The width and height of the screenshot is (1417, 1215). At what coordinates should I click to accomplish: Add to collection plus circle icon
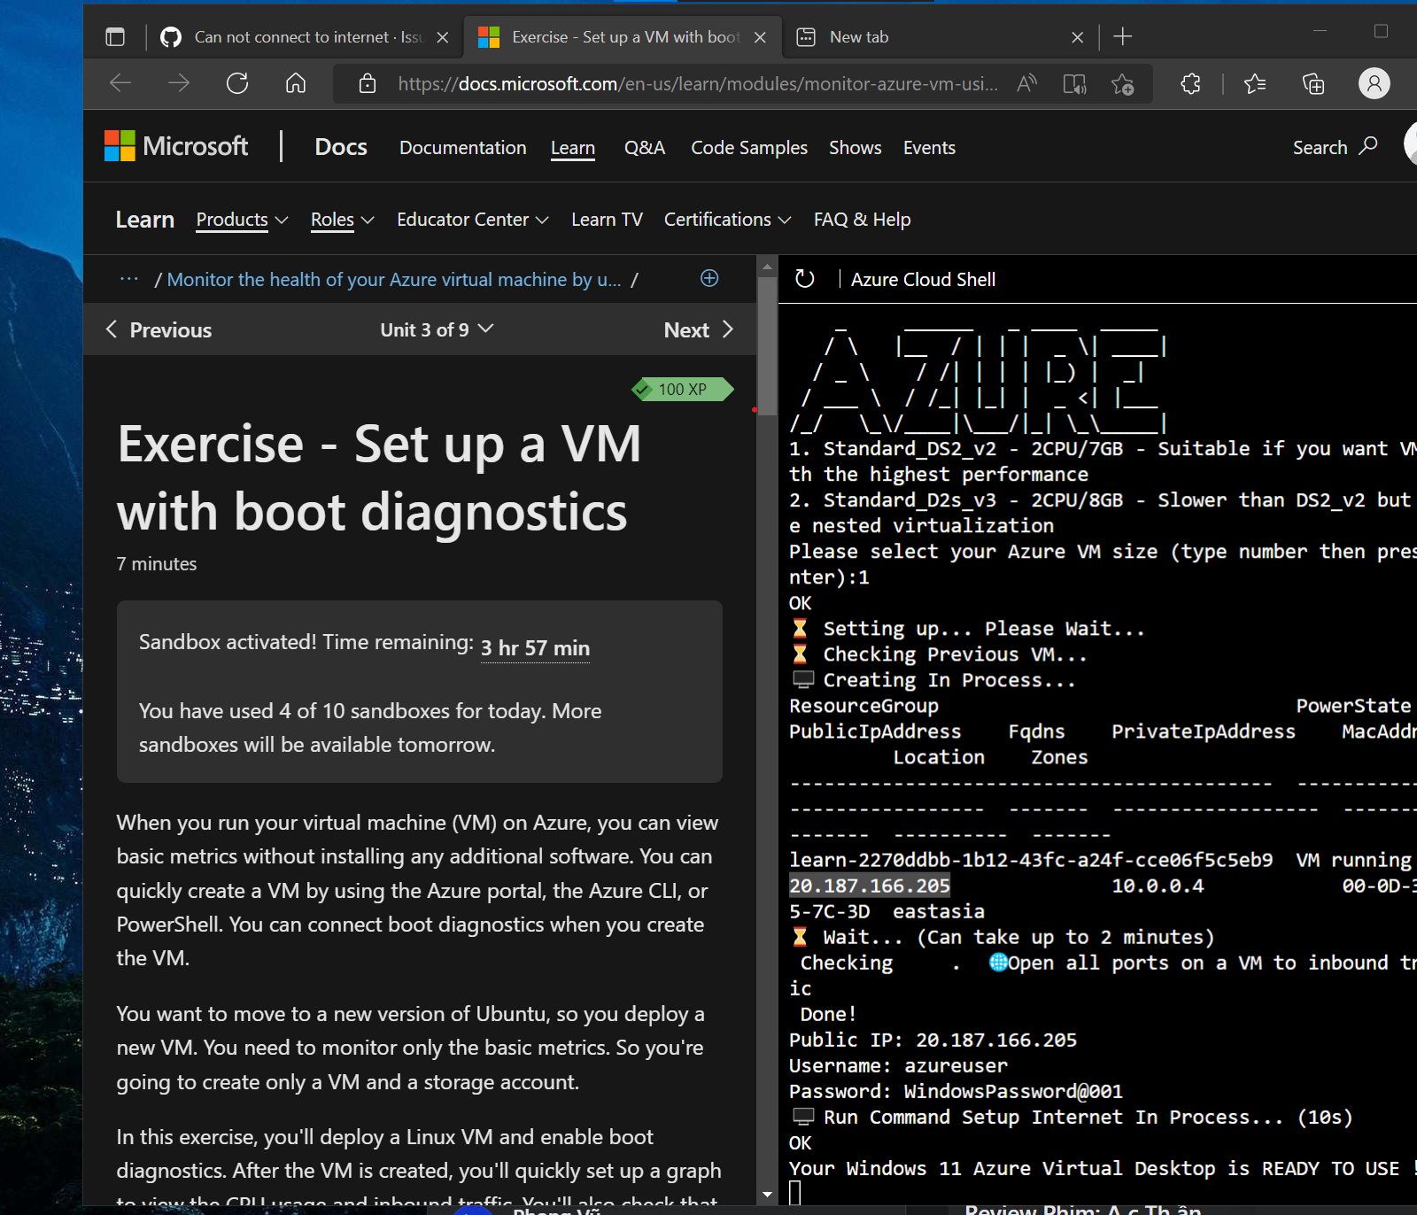pyautogui.click(x=709, y=278)
